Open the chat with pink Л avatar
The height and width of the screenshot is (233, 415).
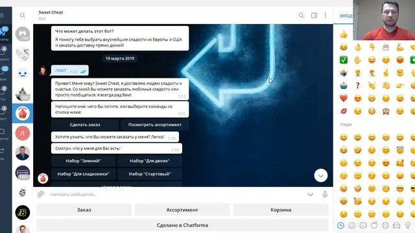tap(23, 133)
